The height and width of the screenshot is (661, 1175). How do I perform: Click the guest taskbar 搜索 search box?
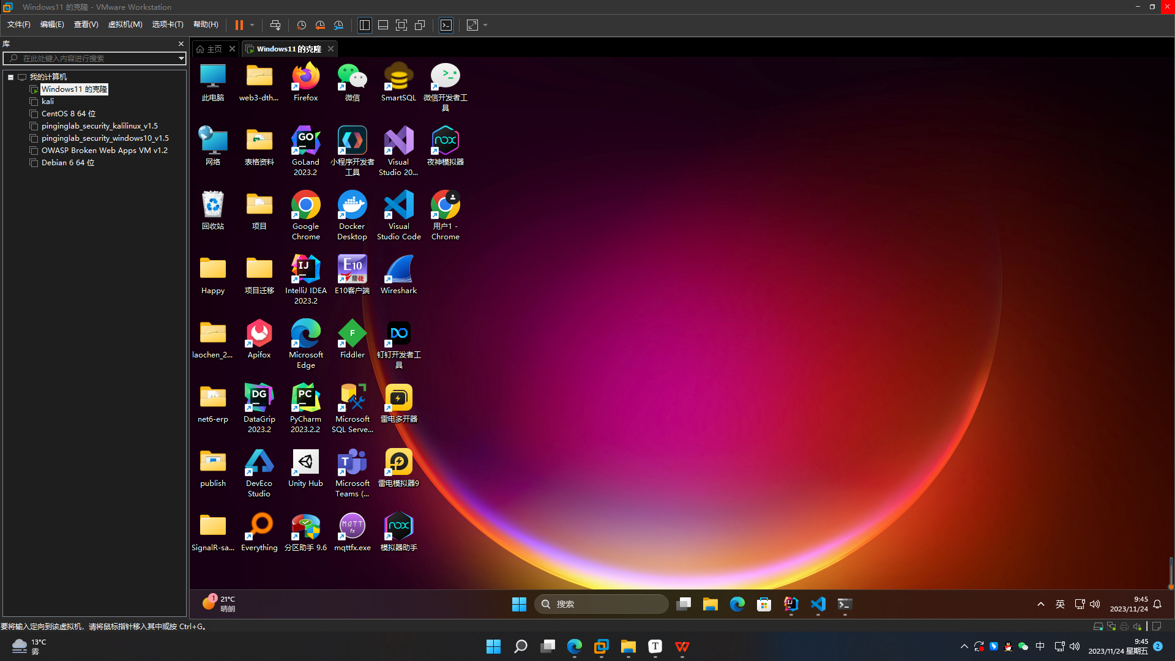(x=601, y=604)
